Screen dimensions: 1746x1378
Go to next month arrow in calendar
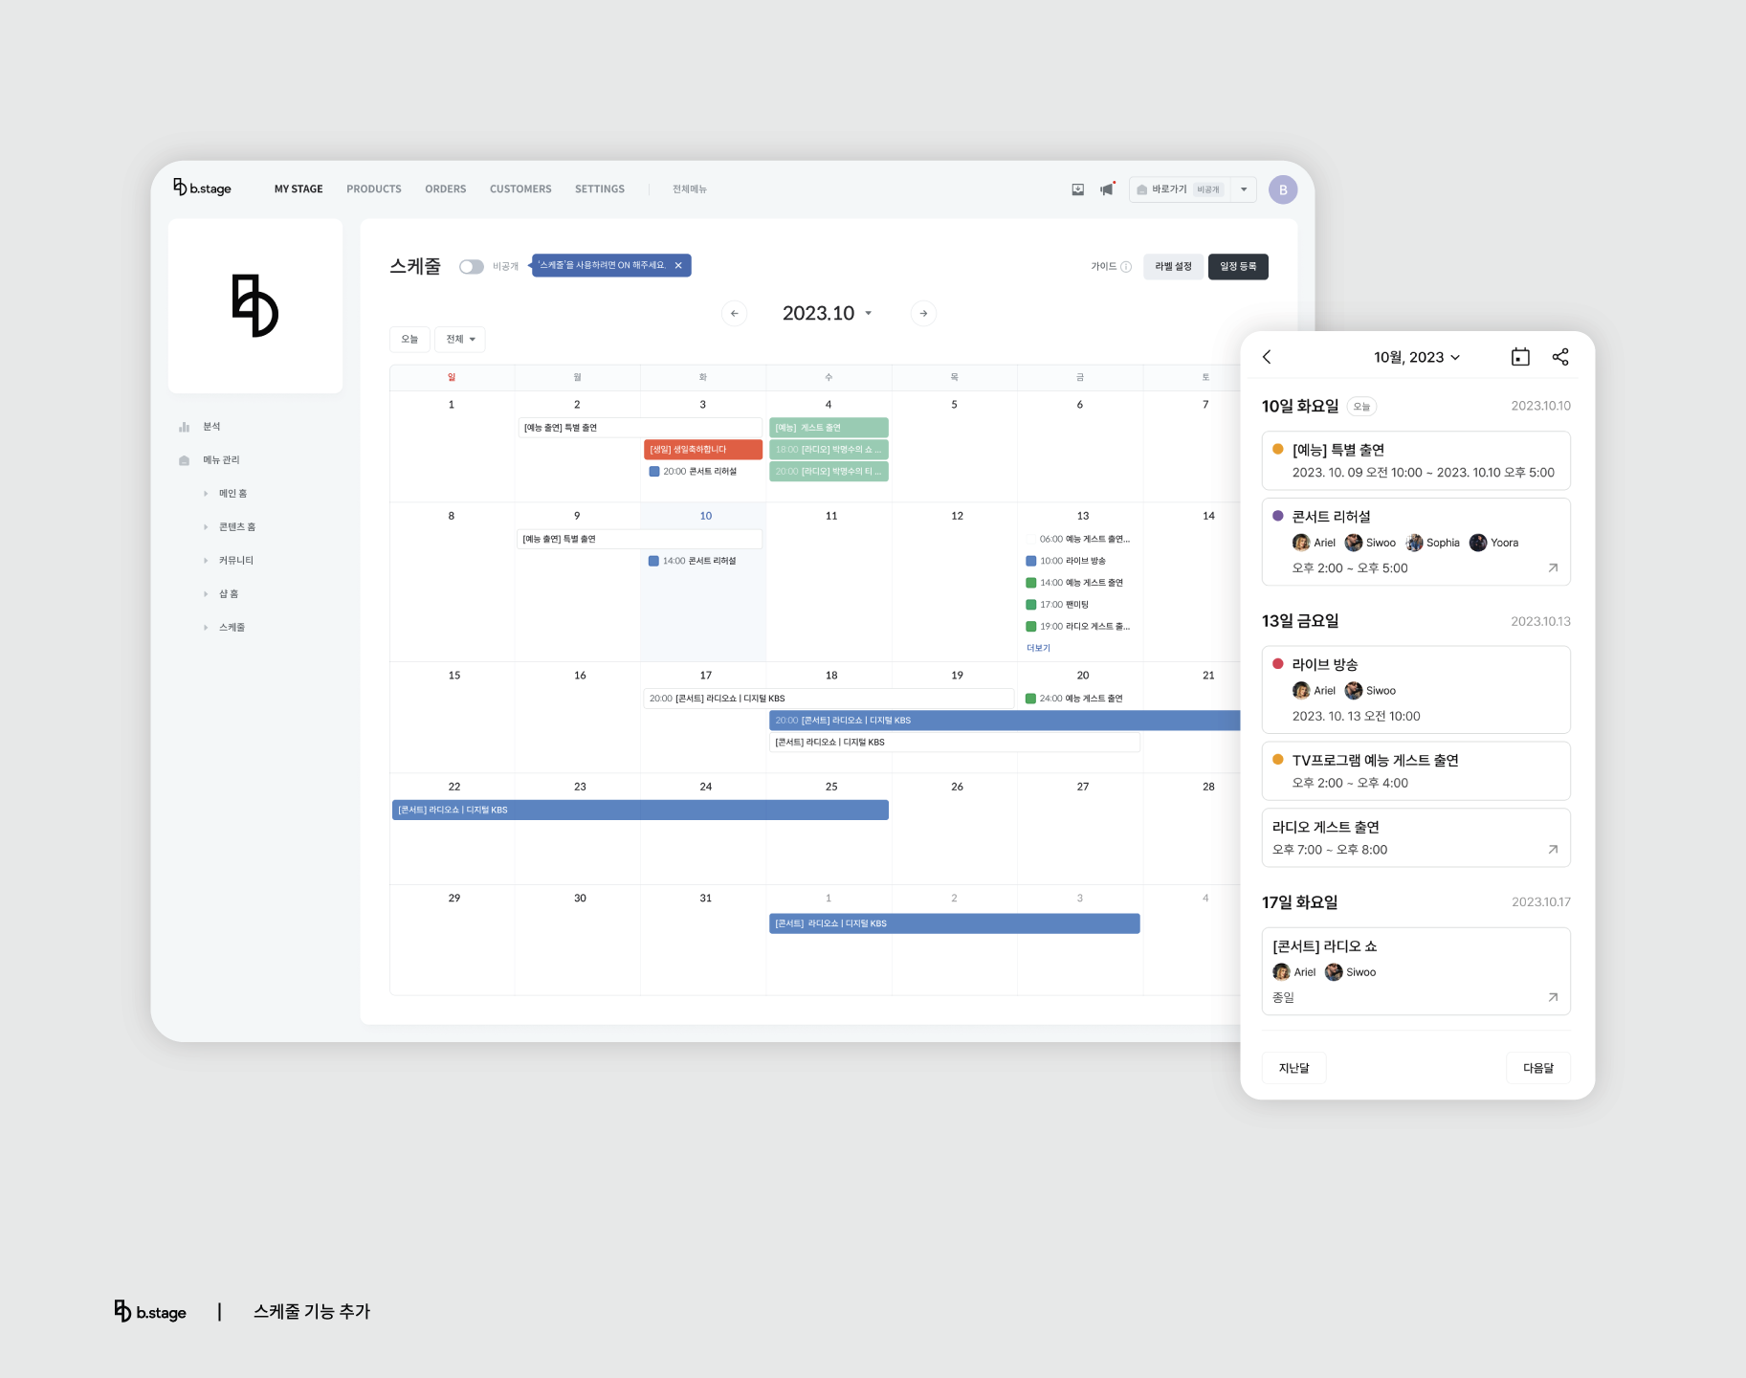coord(923,313)
